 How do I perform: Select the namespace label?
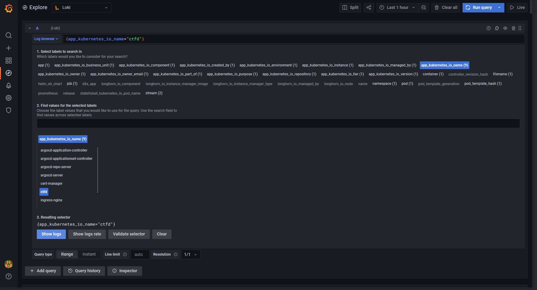click(384, 84)
